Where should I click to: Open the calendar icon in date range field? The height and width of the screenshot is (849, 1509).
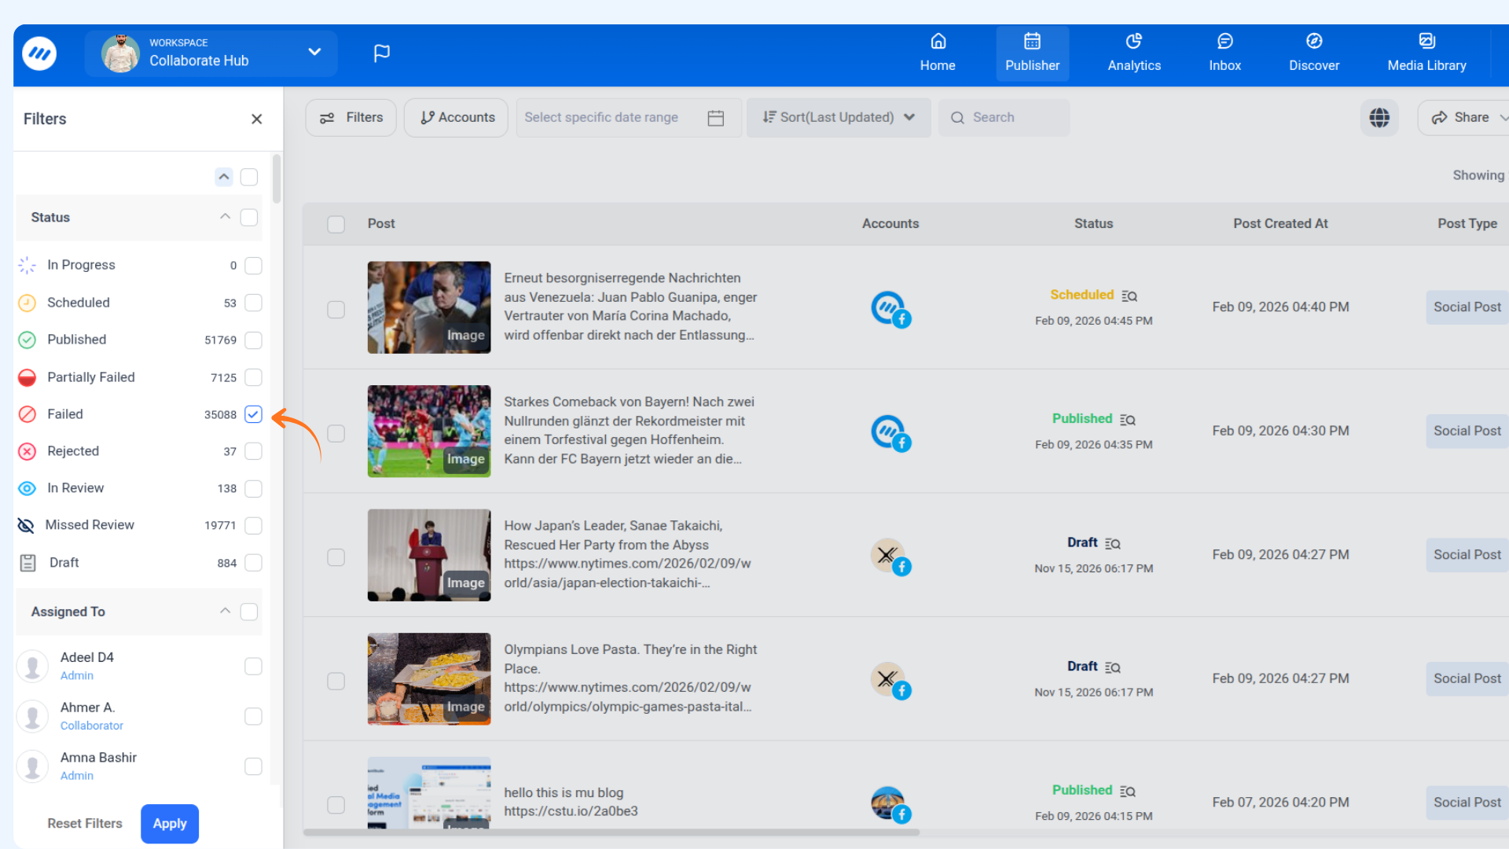[715, 118]
